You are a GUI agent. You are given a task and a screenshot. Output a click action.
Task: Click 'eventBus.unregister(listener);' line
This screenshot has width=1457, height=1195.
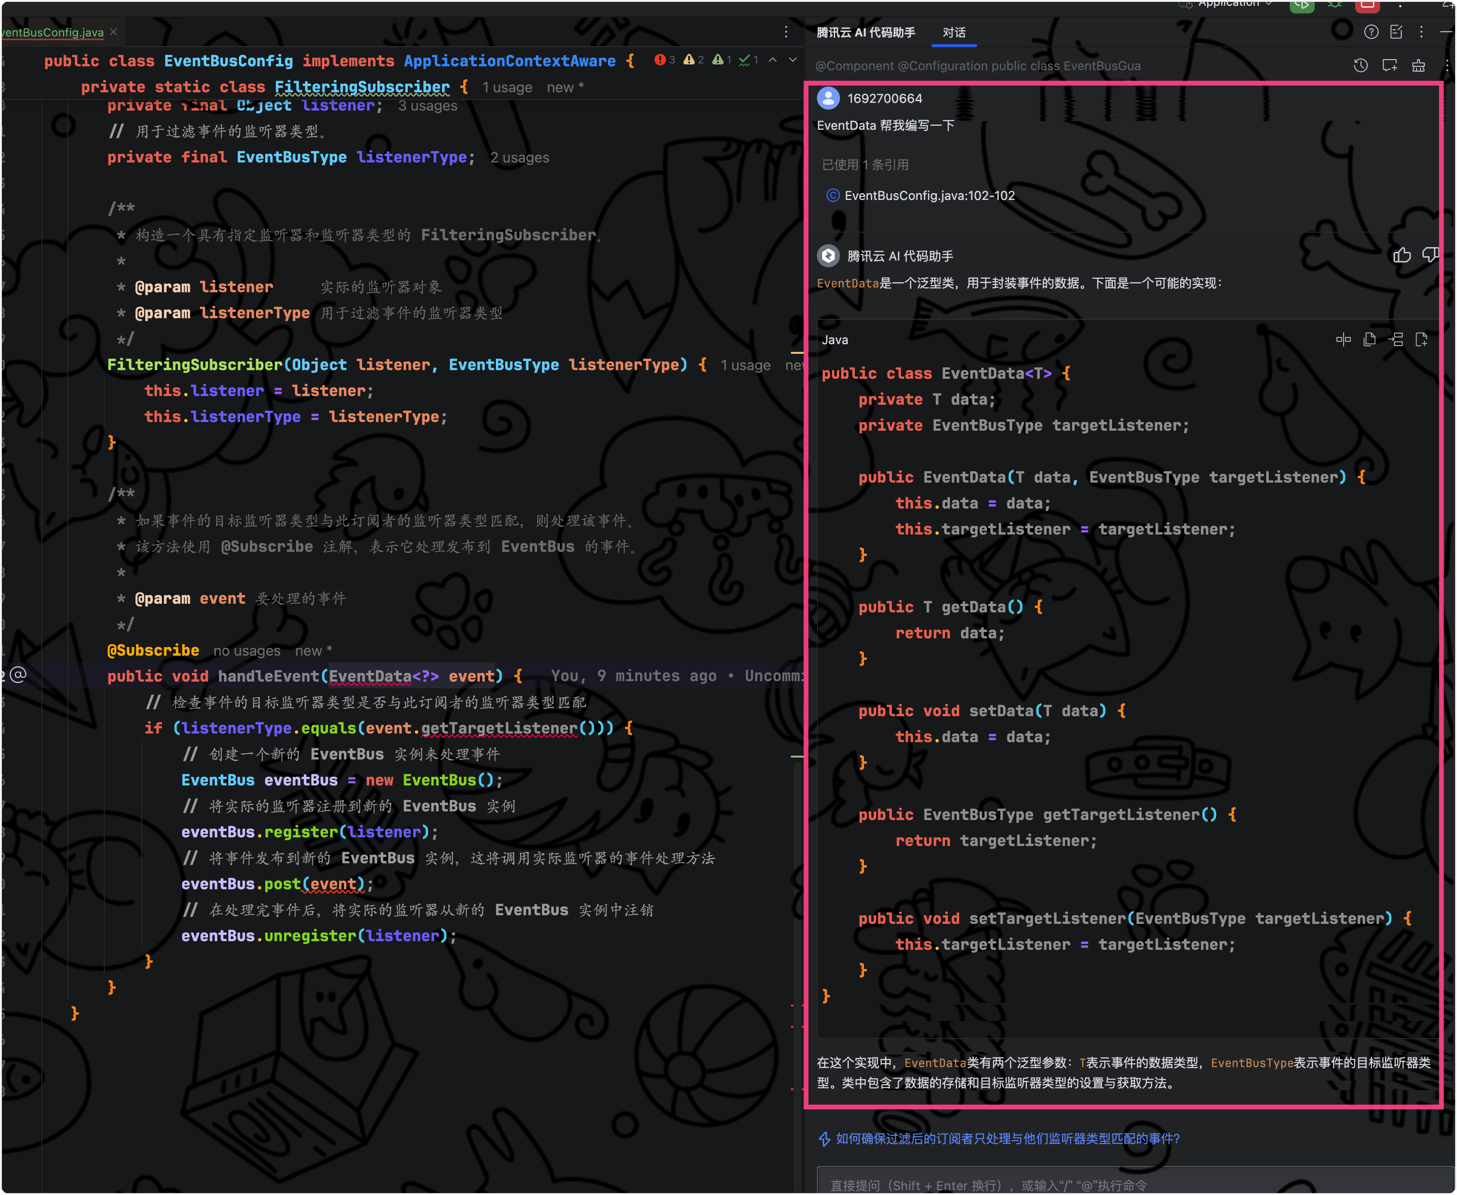tap(319, 936)
